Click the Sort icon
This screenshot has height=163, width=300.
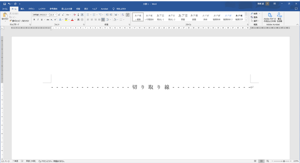coord(123,15)
